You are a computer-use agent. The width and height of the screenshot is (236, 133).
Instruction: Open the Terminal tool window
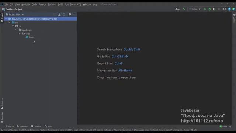point(36,126)
